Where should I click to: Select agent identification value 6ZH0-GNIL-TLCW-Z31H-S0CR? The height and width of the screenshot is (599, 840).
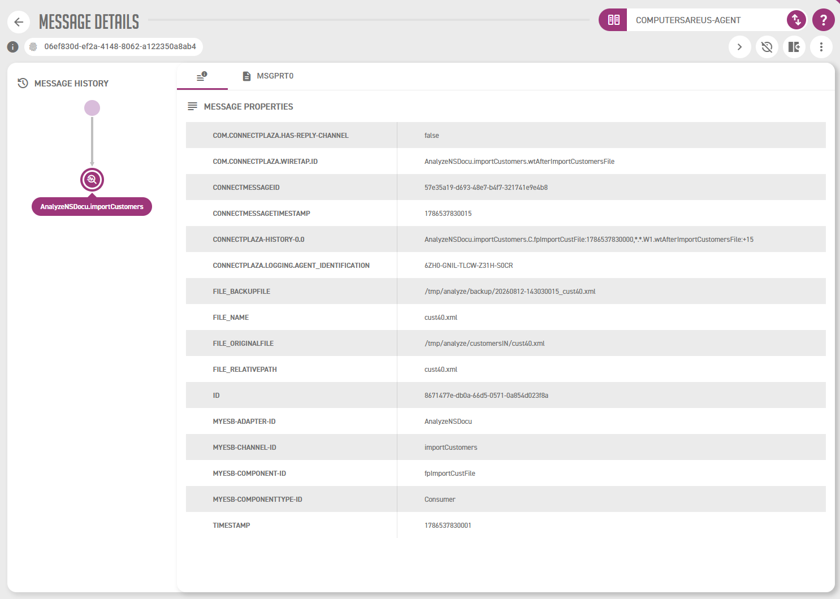coord(469,266)
